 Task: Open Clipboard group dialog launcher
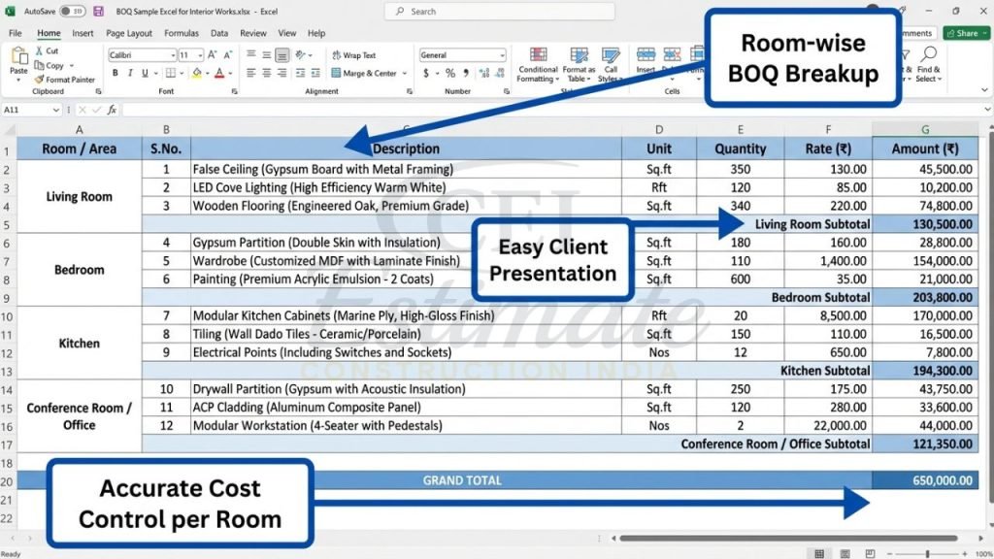click(98, 91)
